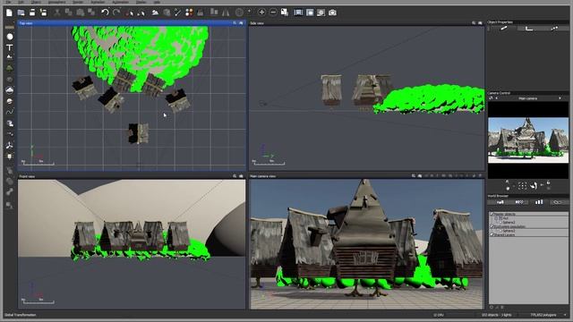
Task: Select the Hut item in World Browser
Action: click(x=506, y=218)
